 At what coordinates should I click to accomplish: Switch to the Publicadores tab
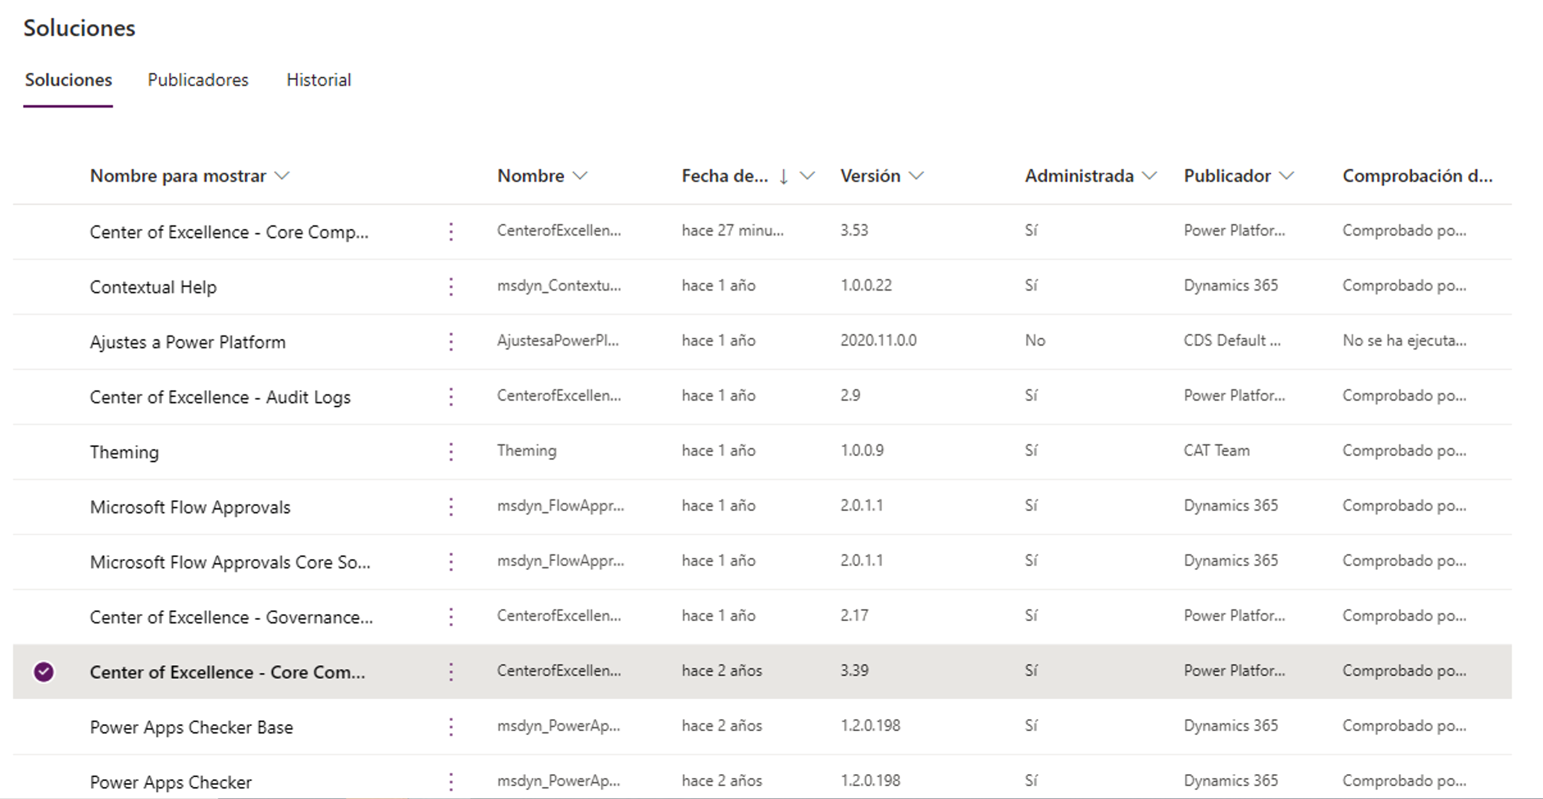(x=197, y=79)
